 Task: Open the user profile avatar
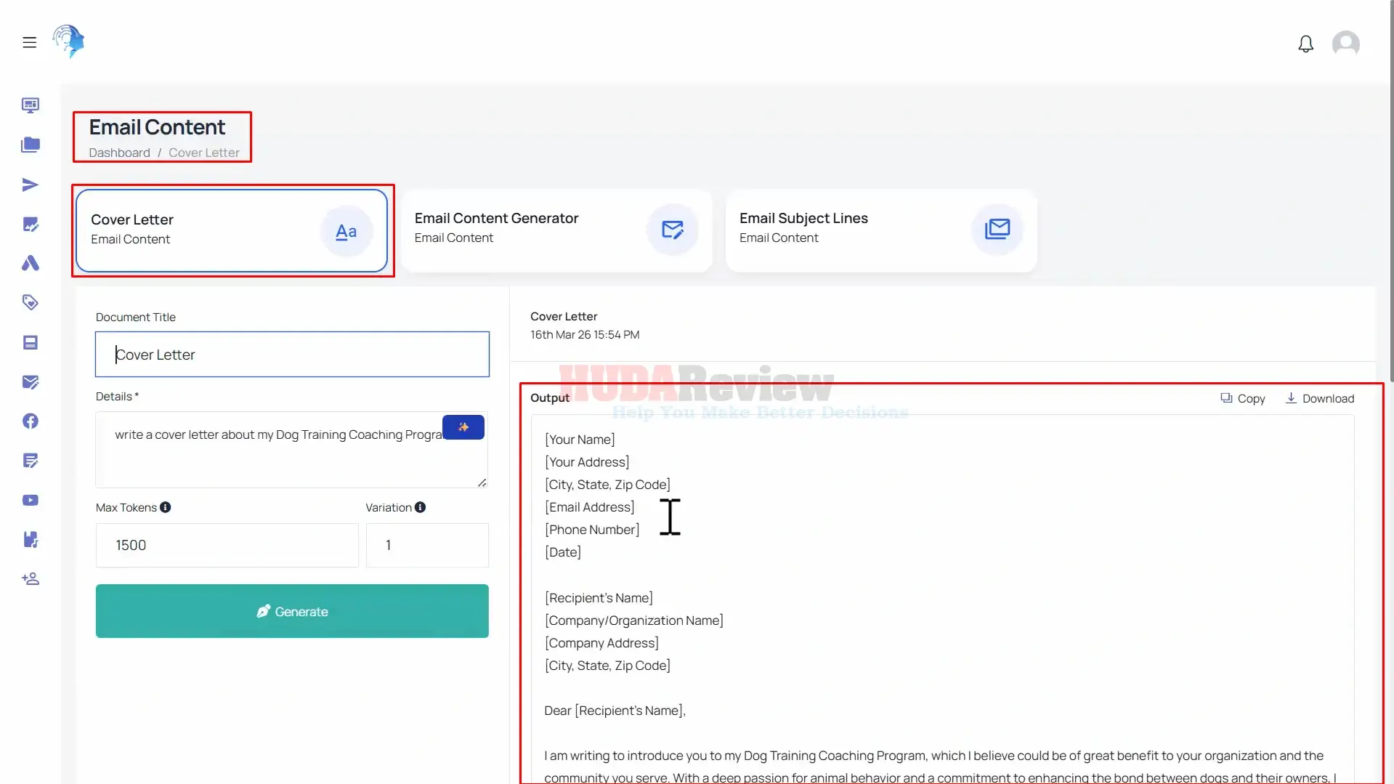coord(1345,43)
